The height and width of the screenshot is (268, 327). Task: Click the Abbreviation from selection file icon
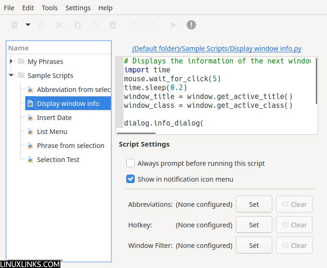pos(30,90)
